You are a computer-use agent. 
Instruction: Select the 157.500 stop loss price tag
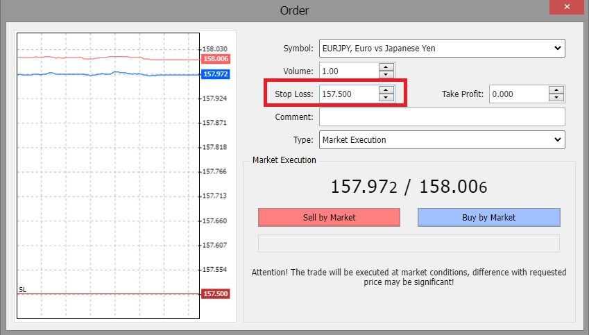click(x=215, y=294)
